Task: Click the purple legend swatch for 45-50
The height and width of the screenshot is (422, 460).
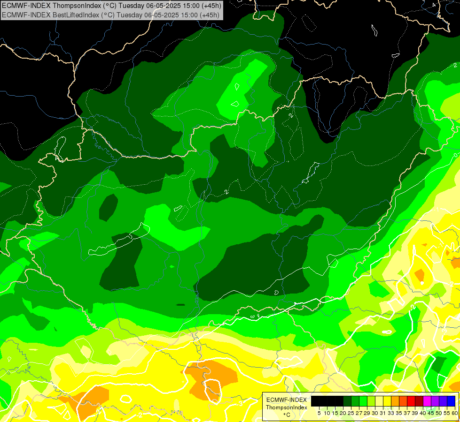Action: (x=435, y=401)
